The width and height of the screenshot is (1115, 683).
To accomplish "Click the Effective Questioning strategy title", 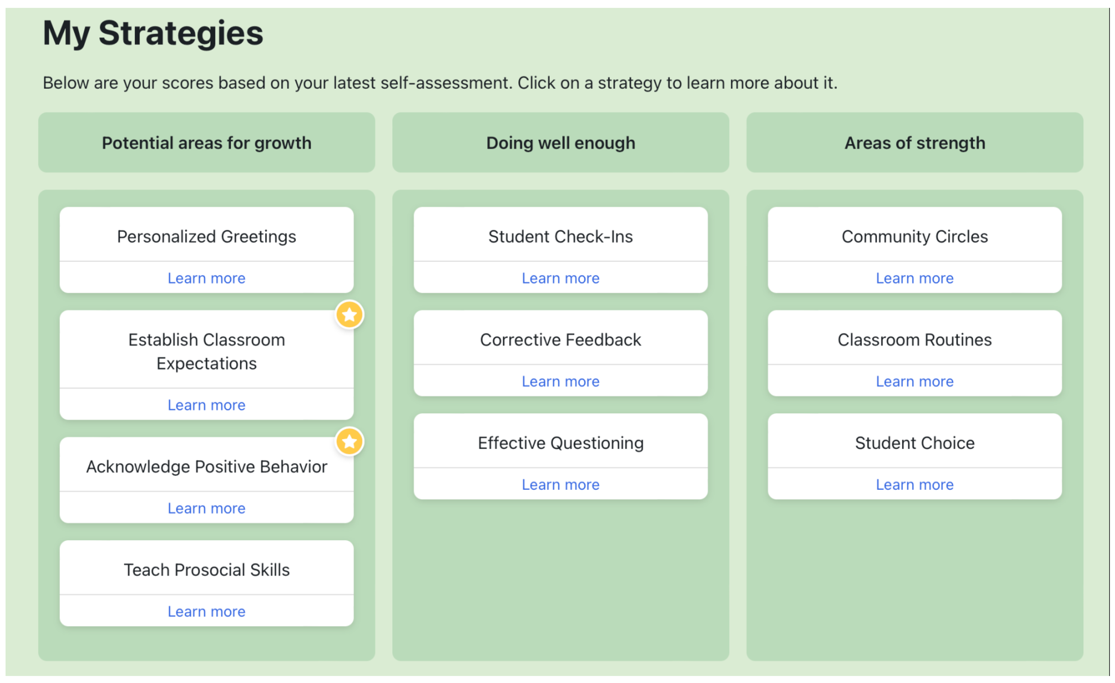I will point(560,443).
